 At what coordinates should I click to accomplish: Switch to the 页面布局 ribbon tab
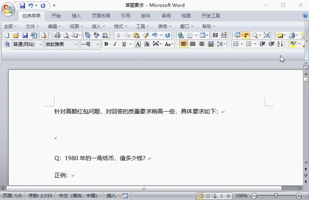pos(101,16)
